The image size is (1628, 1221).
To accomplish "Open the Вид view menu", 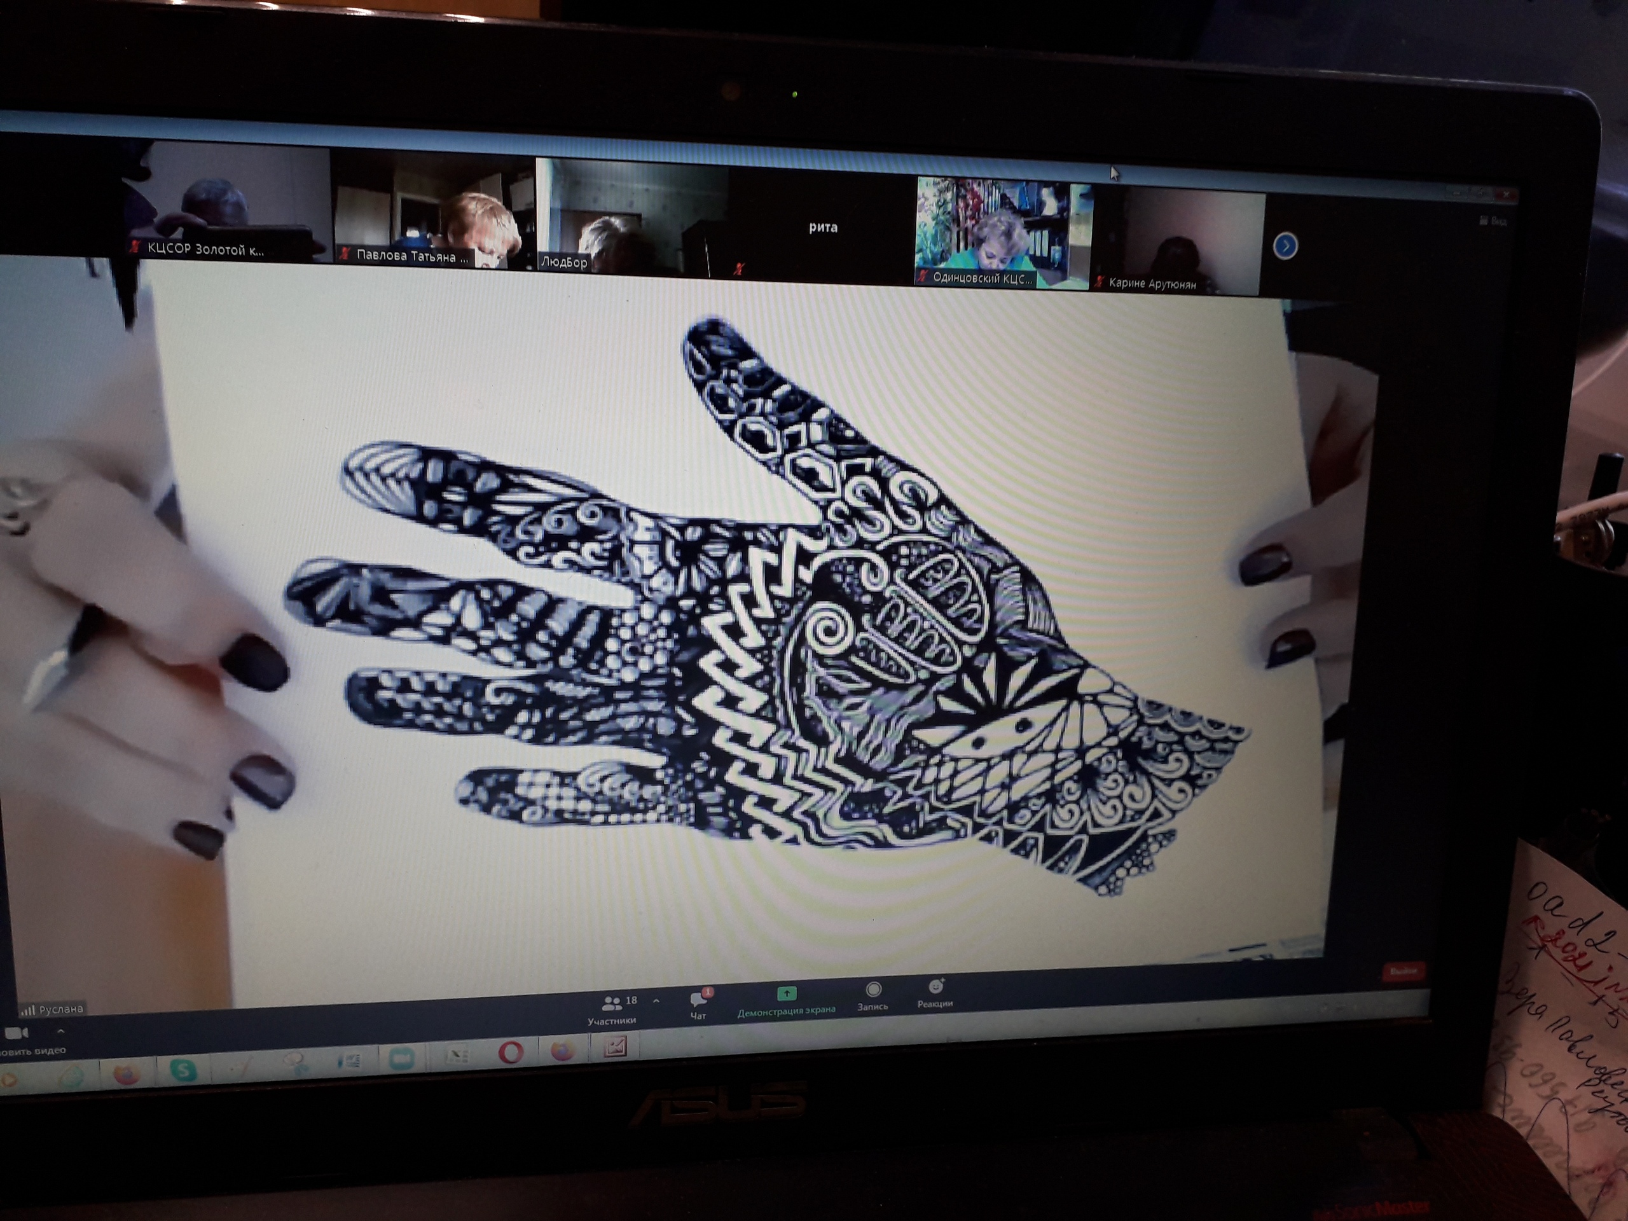I will point(1493,221).
